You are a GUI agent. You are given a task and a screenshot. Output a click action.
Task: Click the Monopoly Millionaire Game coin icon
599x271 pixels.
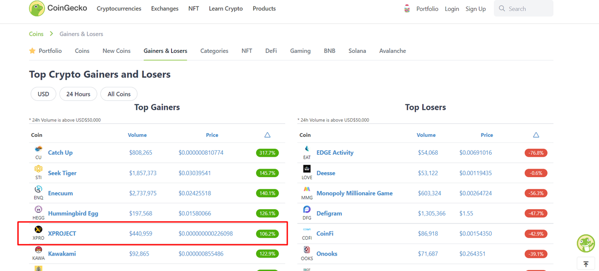click(307, 190)
